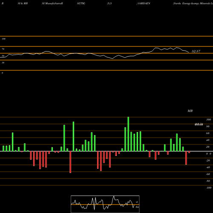Click the Sarda Energy & Minerals company name
213x213 pixels.
coord(193,3)
